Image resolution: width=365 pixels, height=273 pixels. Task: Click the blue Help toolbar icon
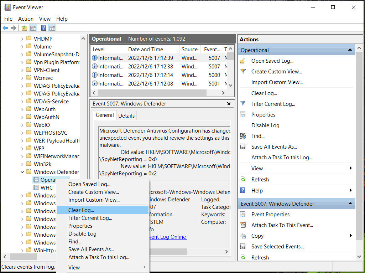(x=43, y=28)
